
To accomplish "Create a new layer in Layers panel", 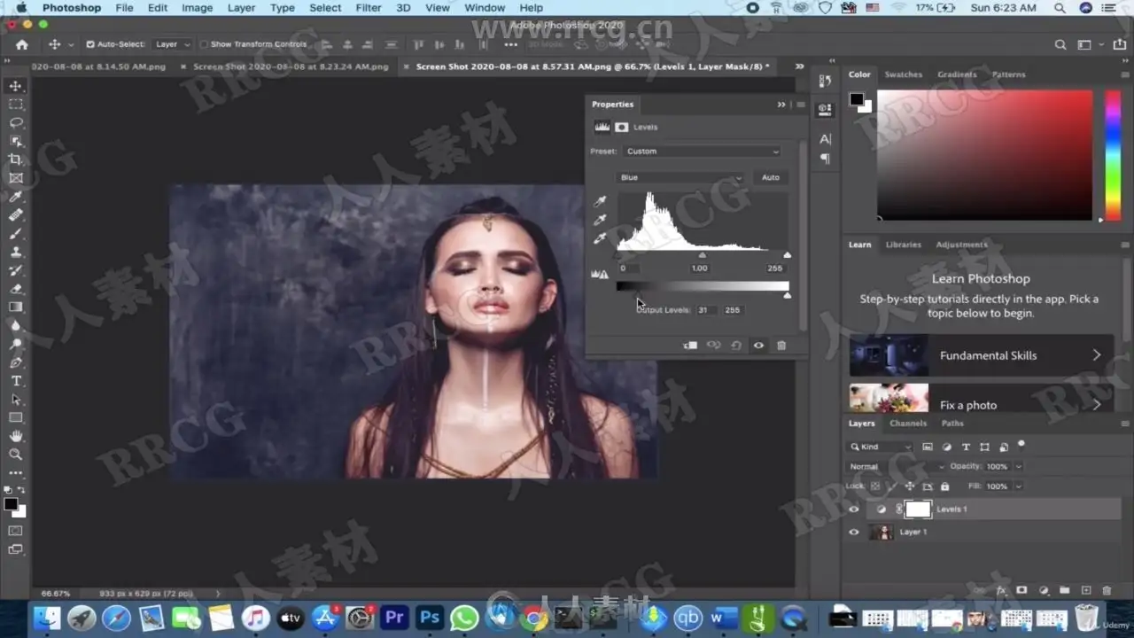I will click(x=1086, y=590).
